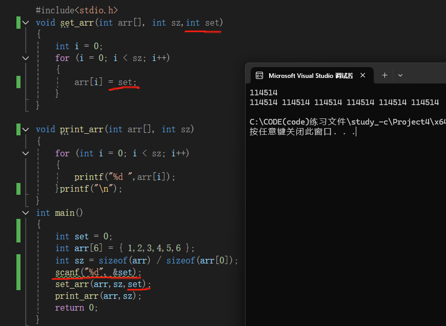The image size is (446, 326).
Task: Click 'int set = 0;' declaration in main
Action: coord(84,236)
